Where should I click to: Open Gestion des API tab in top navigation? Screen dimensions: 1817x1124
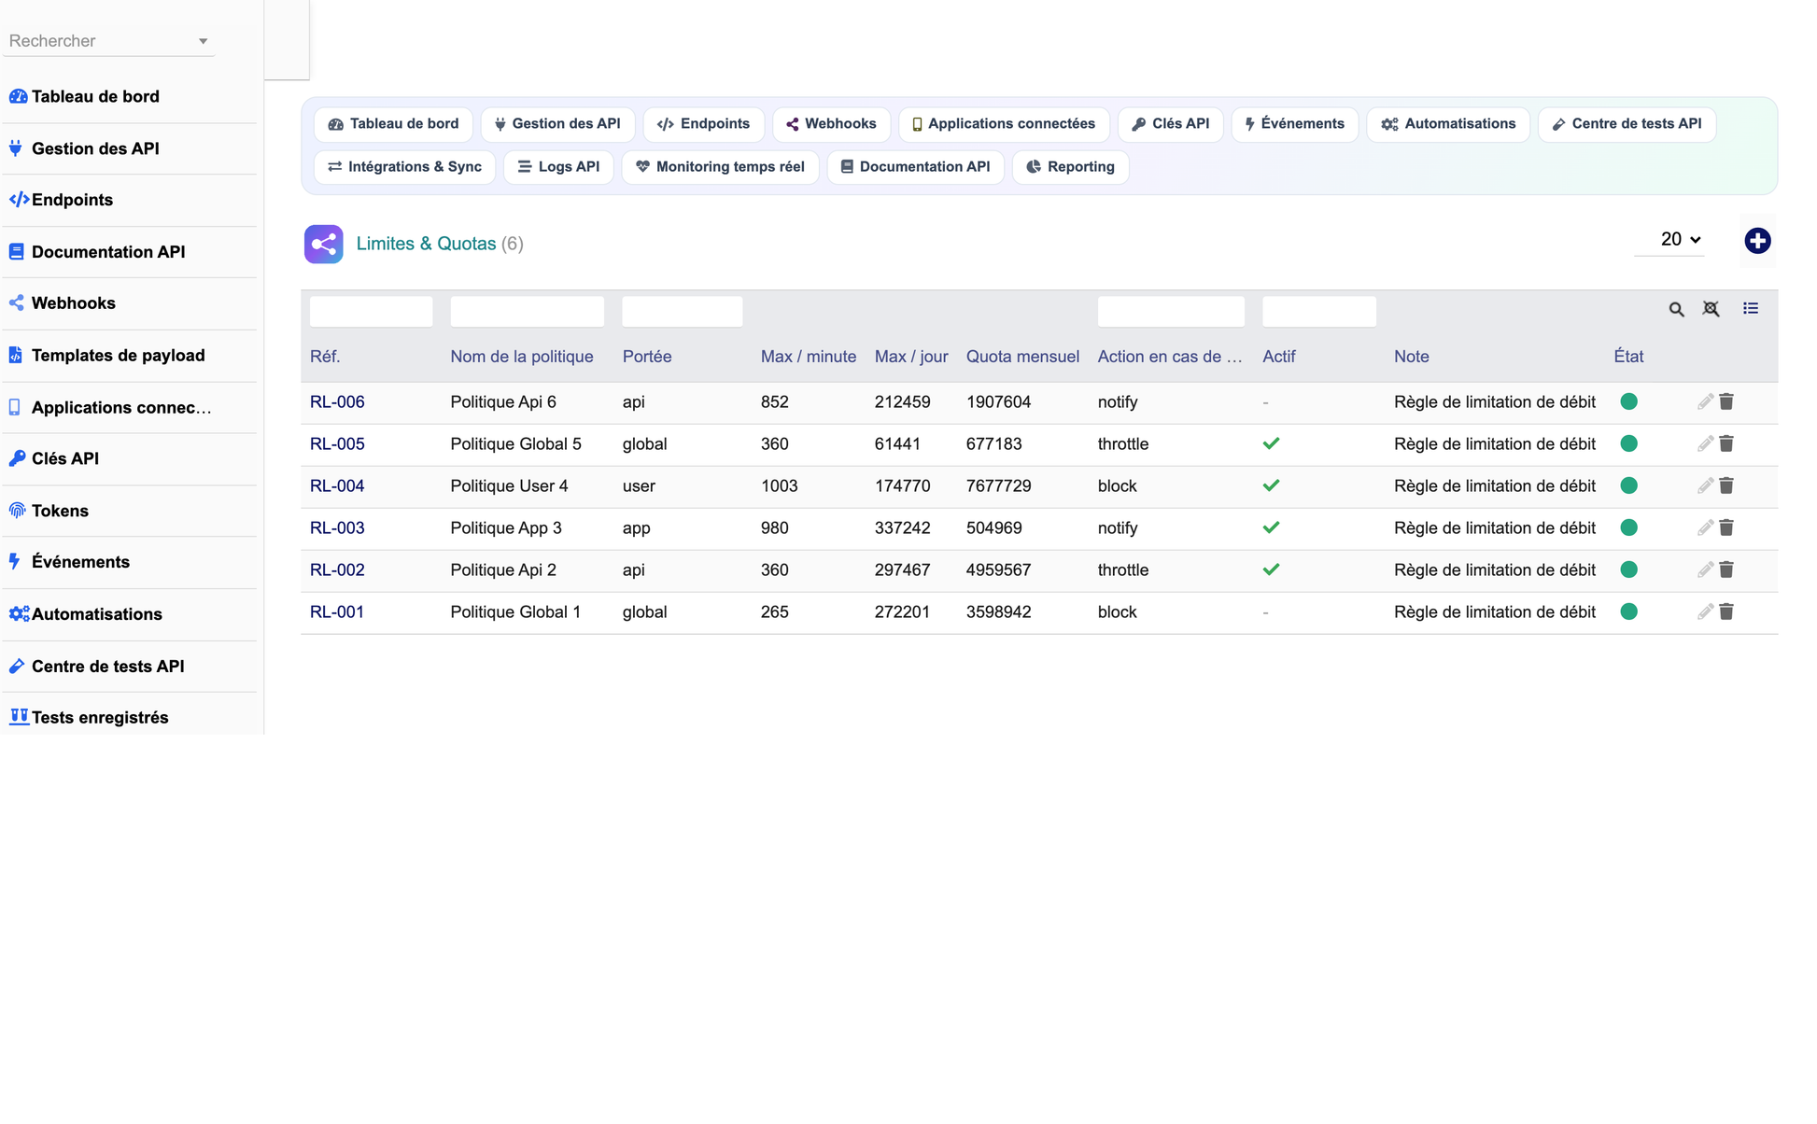coord(557,124)
